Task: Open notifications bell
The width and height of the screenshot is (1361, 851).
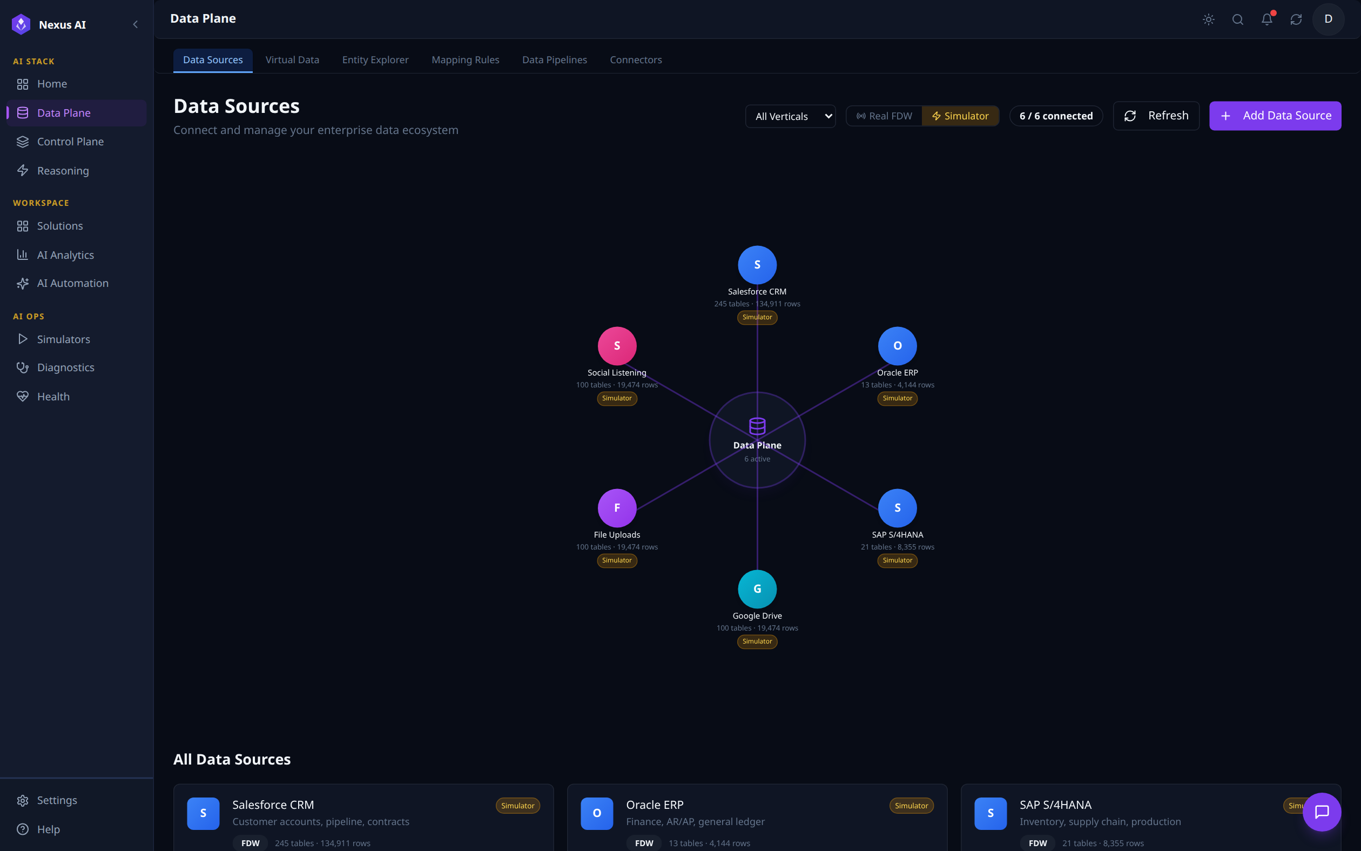Action: pyautogui.click(x=1267, y=19)
